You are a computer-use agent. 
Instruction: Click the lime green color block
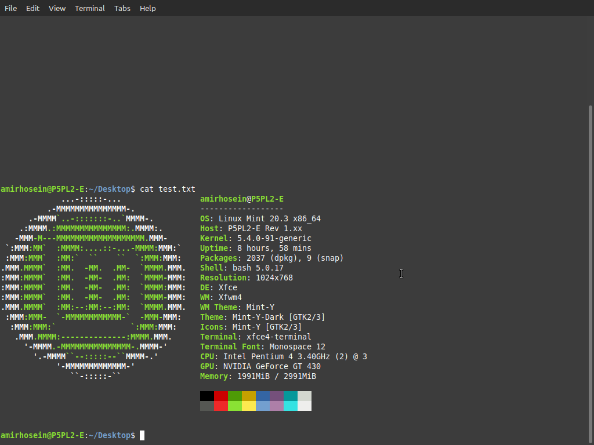pyautogui.click(x=235, y=406)
